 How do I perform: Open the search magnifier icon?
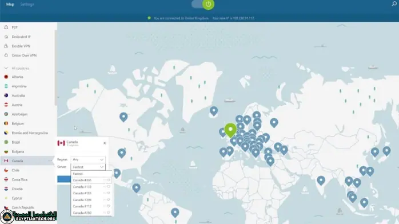394,4
